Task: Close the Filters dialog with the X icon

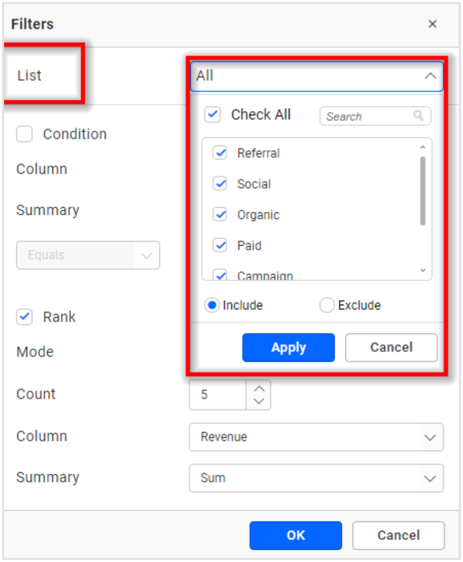Action: click(433, 24)
